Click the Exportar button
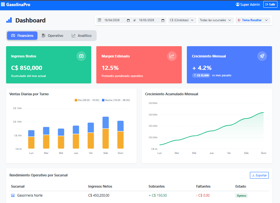Screen dimensions: 280x203 pos(259,175)
